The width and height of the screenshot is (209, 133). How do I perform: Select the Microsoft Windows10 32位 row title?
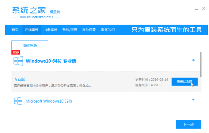coord(49,101)
